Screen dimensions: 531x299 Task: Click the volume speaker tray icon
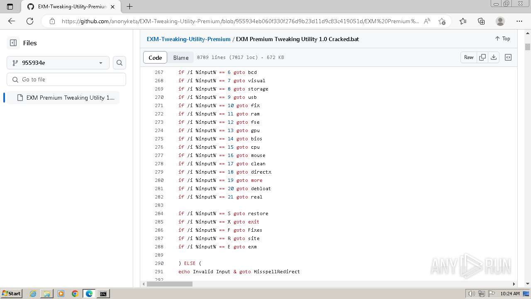pyautogui.click(x=472, y=294)
